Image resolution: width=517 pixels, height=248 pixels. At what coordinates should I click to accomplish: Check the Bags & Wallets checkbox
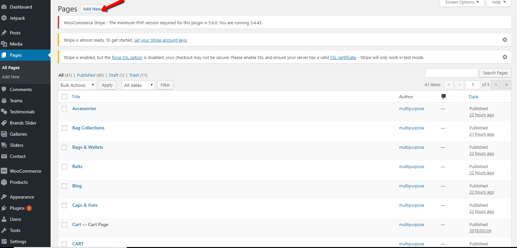pos(64,147)
